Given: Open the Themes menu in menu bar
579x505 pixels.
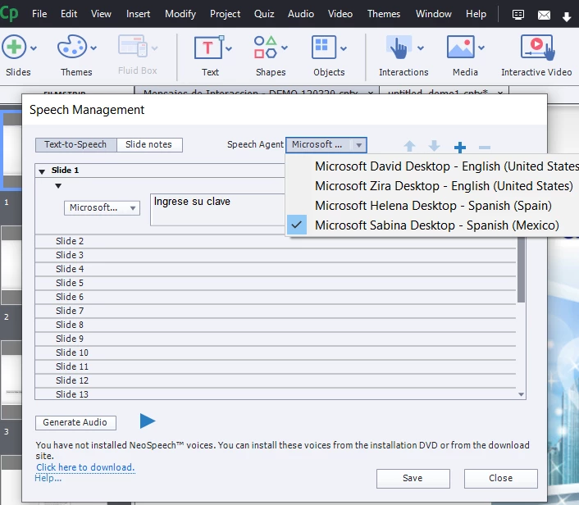Looking at the screenshot, I should pos(384,14).
